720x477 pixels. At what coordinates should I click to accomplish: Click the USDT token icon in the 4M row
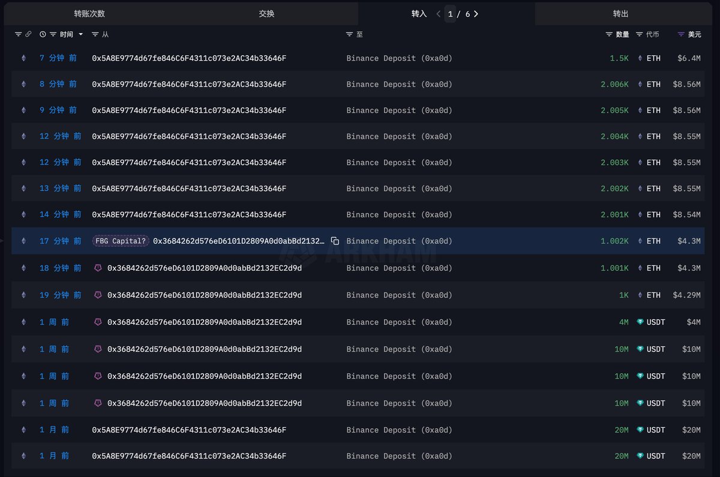pyautogui.click(x=640, y=322)
